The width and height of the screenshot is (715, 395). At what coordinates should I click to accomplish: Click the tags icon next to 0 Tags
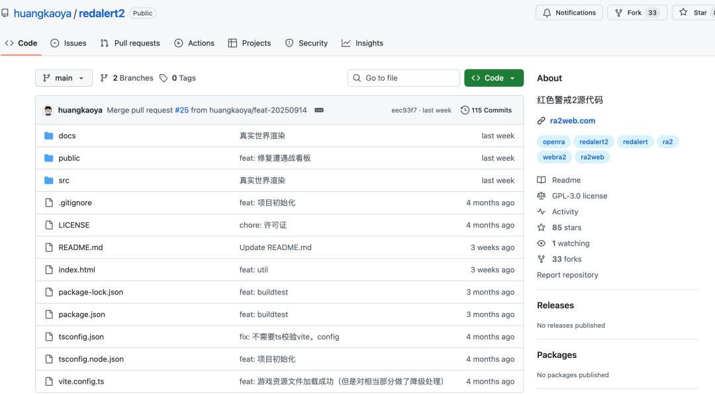coord(164,78)
